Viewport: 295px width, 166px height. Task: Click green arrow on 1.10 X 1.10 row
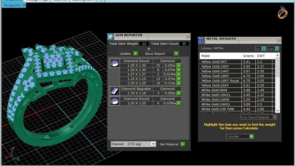pos(179,79)
